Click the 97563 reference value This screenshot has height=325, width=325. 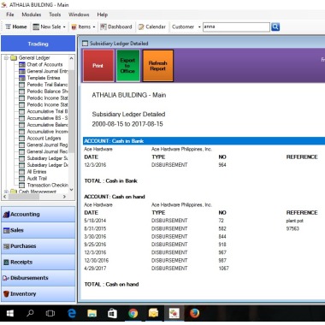tap(292, 228)
